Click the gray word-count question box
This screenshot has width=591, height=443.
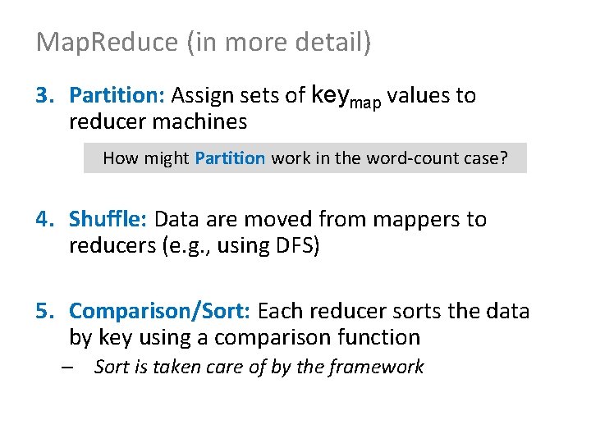point(305,158)
